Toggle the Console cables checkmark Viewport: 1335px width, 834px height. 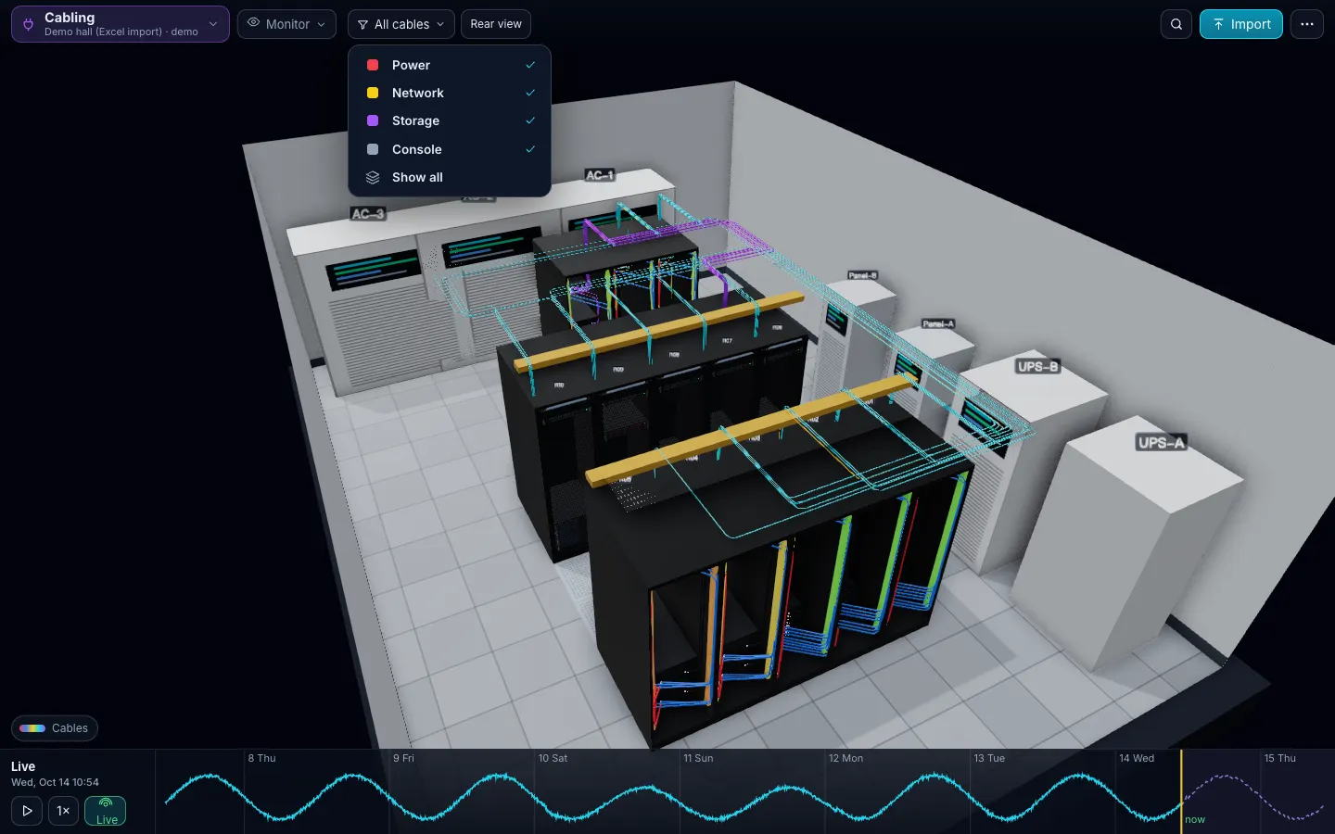(x=530, y=149)
